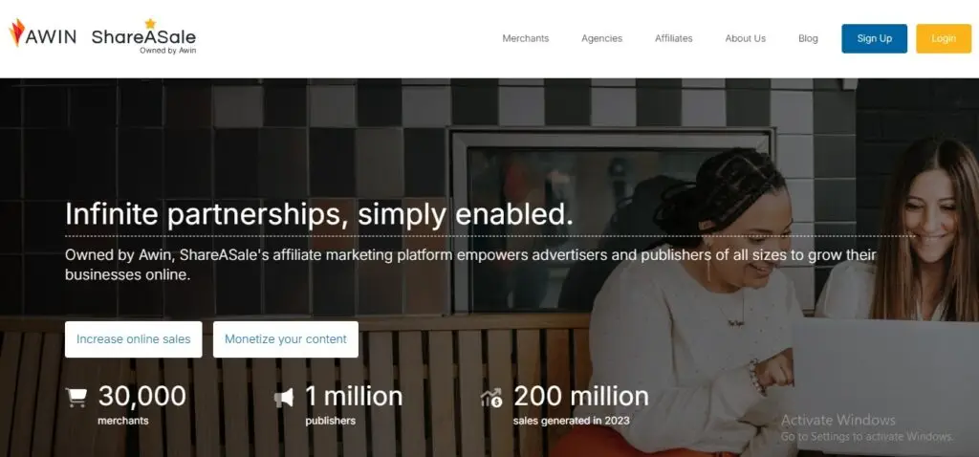Select Increase online sales button
The height and width of the screenshot is (457, 979).
[x=134, y=339]
